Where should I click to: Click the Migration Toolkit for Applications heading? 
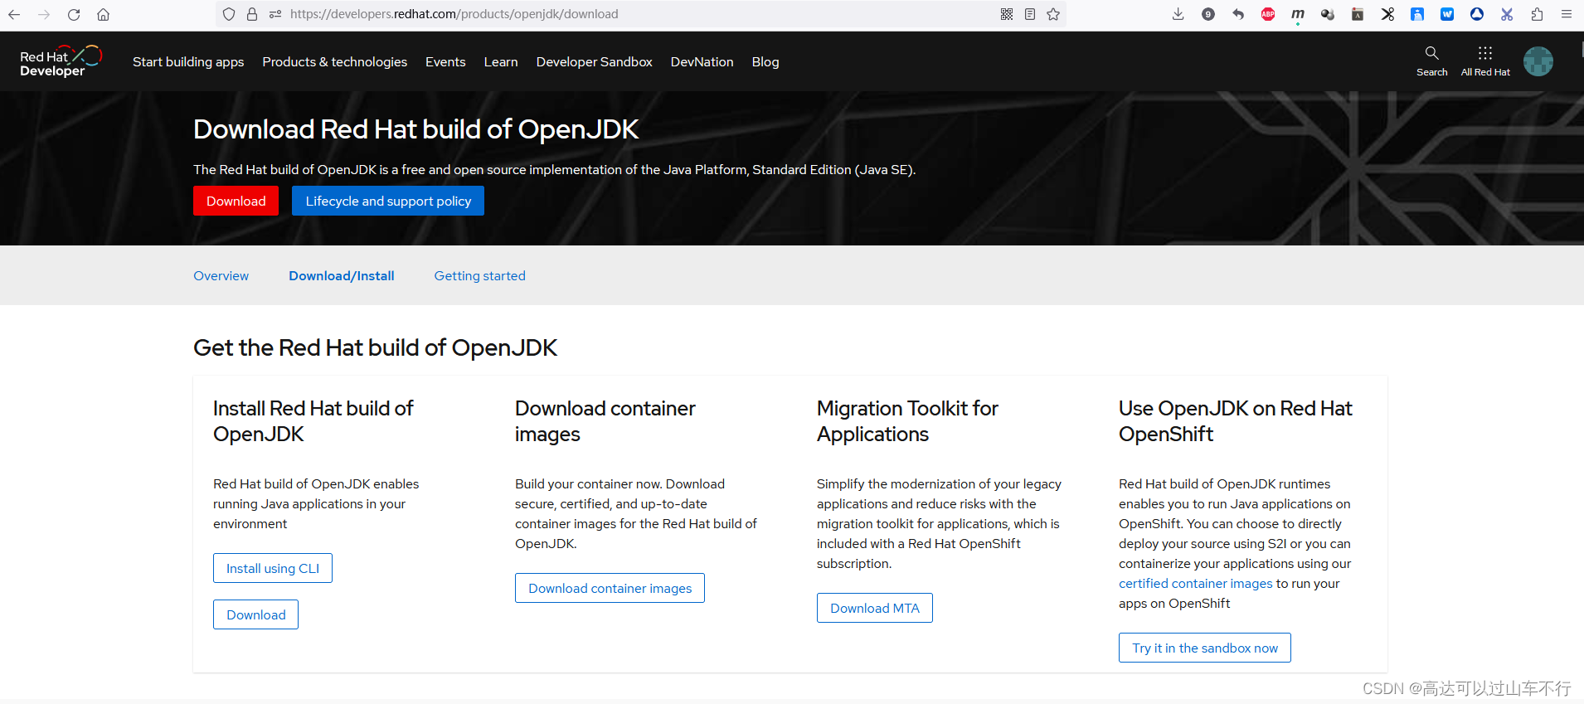pyautogui.click(x=907, y=421)
